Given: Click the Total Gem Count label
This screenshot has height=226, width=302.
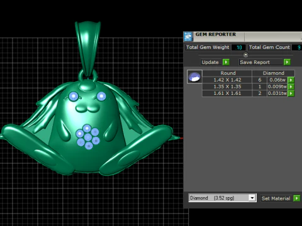Looking at the screenshot, I should (x=269, y=47).
